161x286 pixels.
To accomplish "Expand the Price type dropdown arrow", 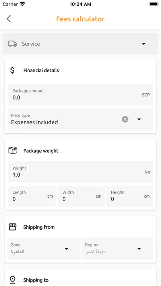I will click(139, 120).
